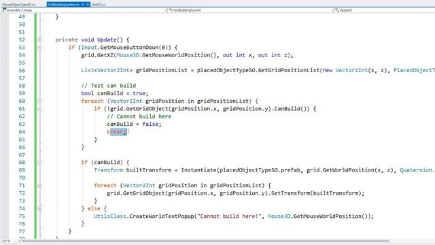Click the comment '// Test can build'

tap(109, 86)
